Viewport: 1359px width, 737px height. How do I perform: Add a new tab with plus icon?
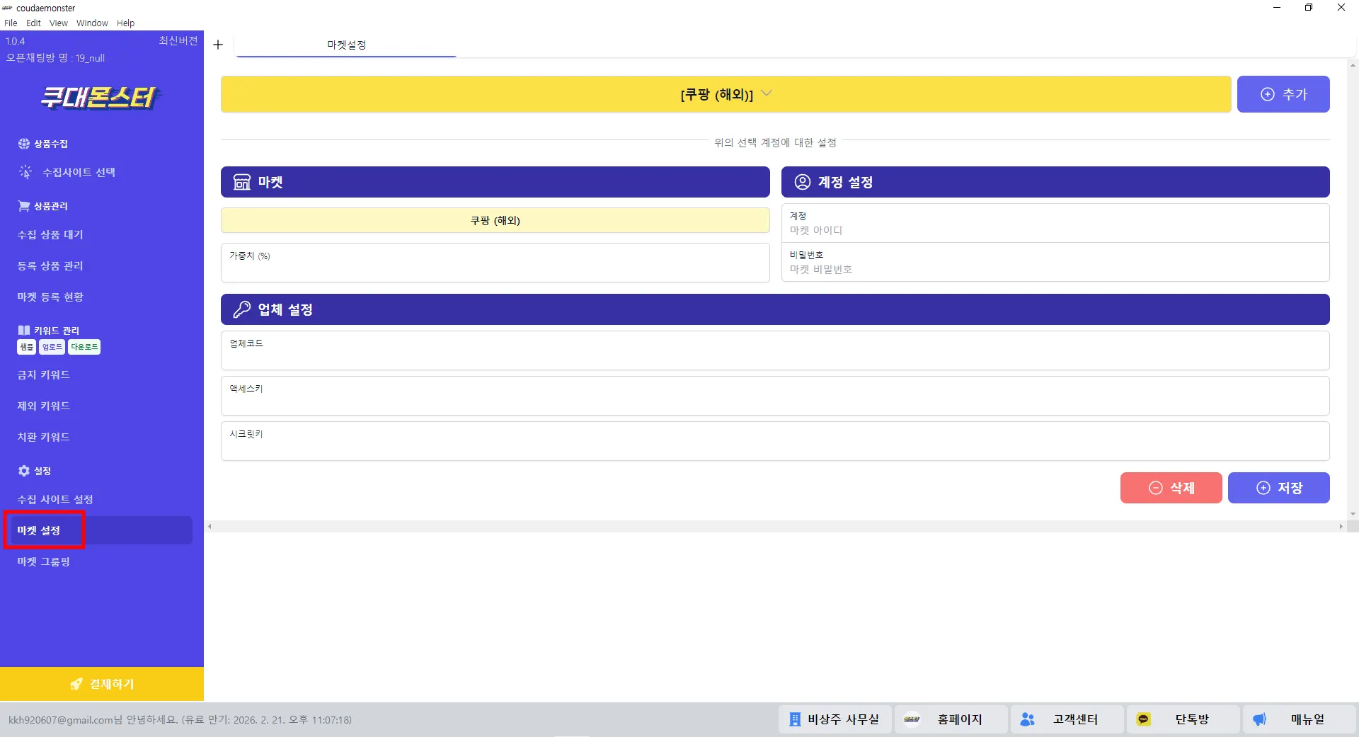(218, 45)
